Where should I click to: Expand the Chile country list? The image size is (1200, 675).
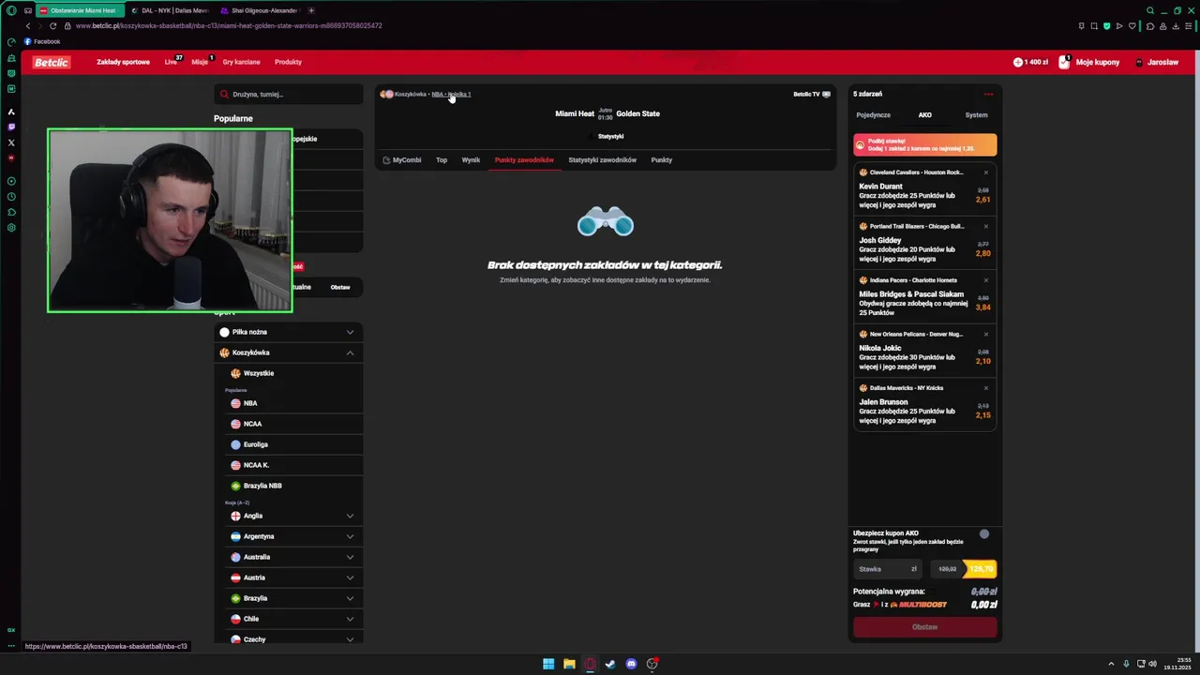click(350, 619)
